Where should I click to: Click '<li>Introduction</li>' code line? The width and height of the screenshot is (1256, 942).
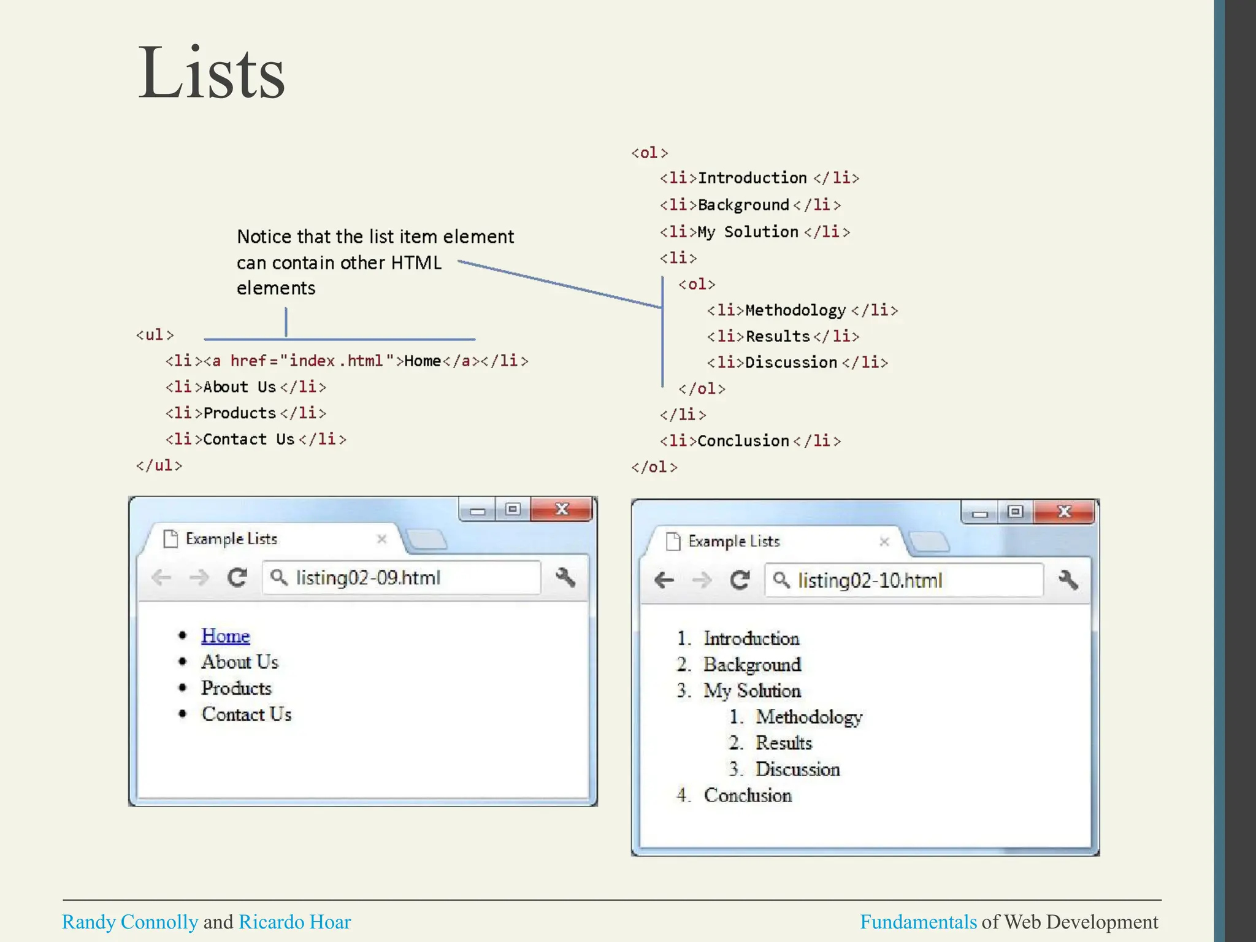coord(759,178)
